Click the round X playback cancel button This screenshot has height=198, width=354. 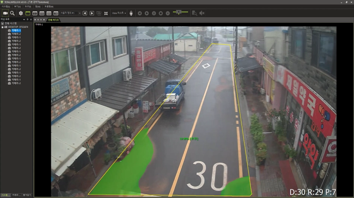click(168, 13)
